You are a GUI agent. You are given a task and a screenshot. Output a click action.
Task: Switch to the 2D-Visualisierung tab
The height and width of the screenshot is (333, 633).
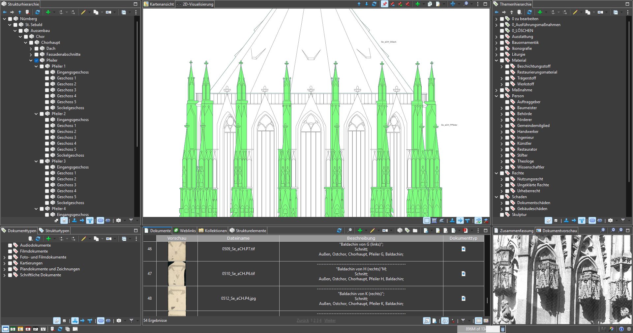pos(197,4)
